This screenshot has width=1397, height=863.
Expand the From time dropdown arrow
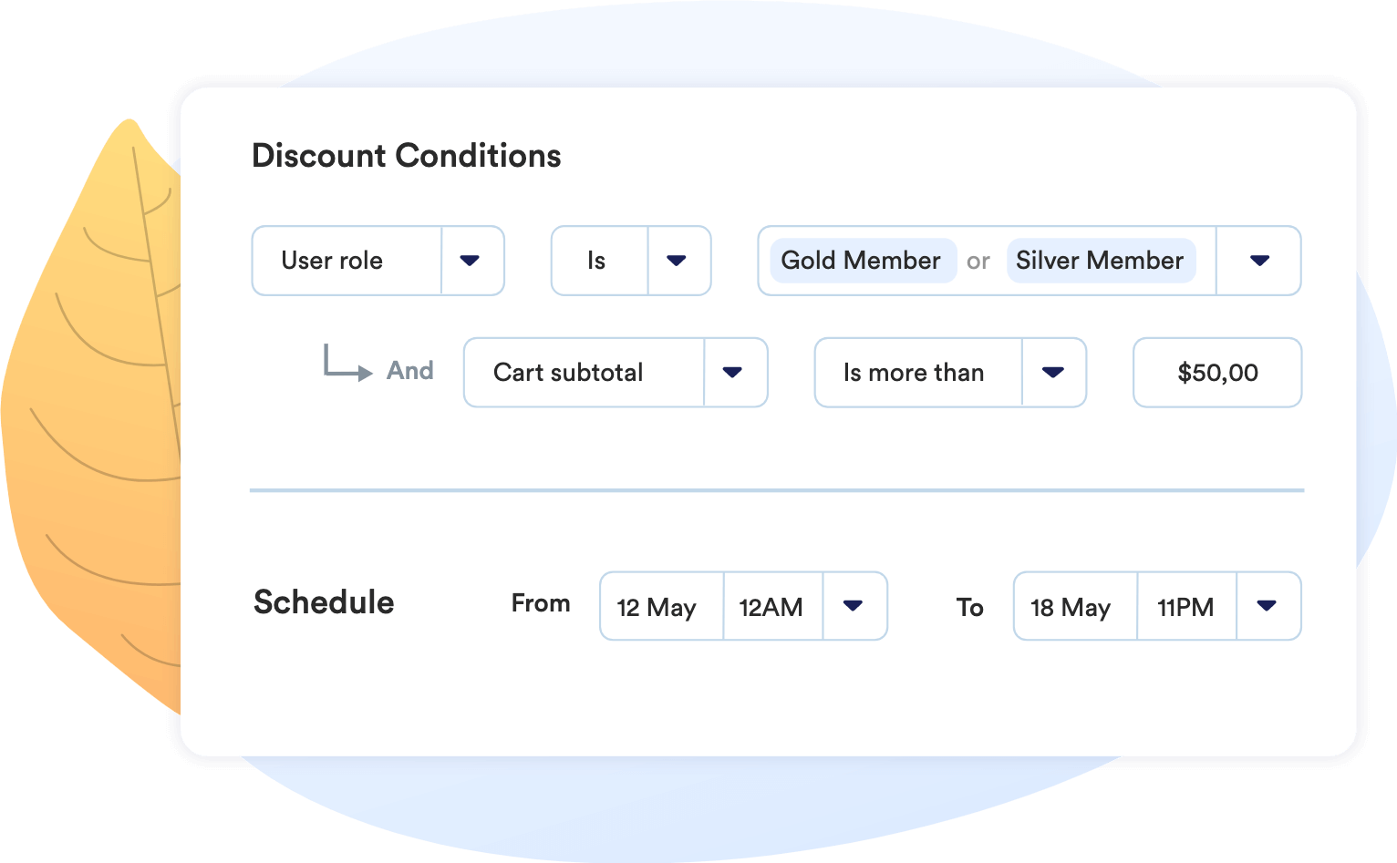click(x=854, y=606)
